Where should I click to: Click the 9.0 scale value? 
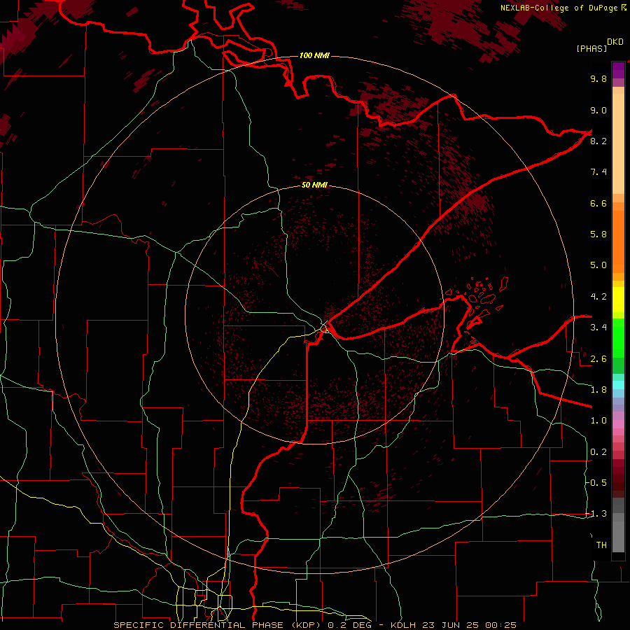pyautogui.click(x=598, y=110)
